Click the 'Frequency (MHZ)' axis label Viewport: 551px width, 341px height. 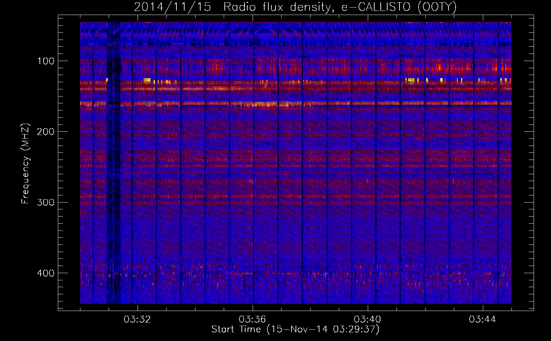[x=26, y=163]
